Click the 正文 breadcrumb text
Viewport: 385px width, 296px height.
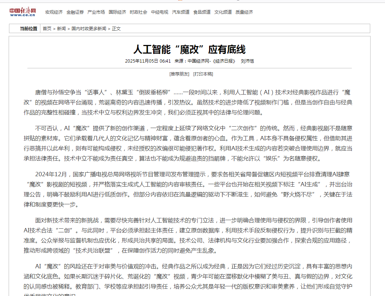click(116, 29)
